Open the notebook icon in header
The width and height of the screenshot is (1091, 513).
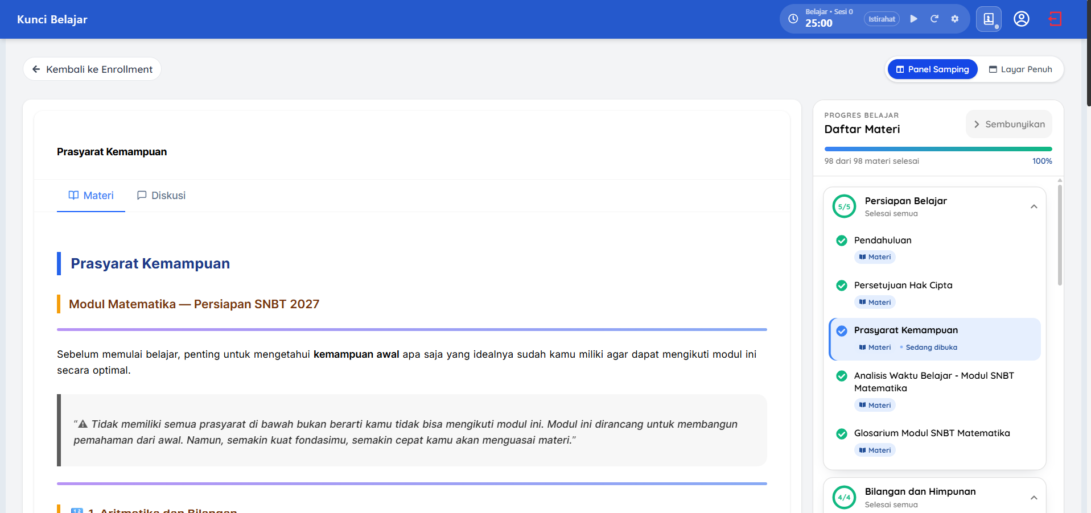tap(989, 19)
